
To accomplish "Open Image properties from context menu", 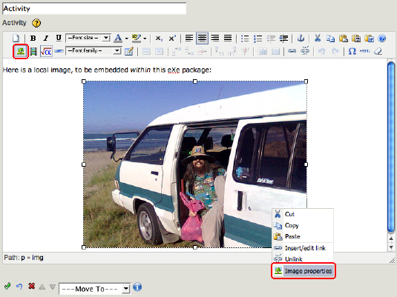I will click(x=304, y=271).
